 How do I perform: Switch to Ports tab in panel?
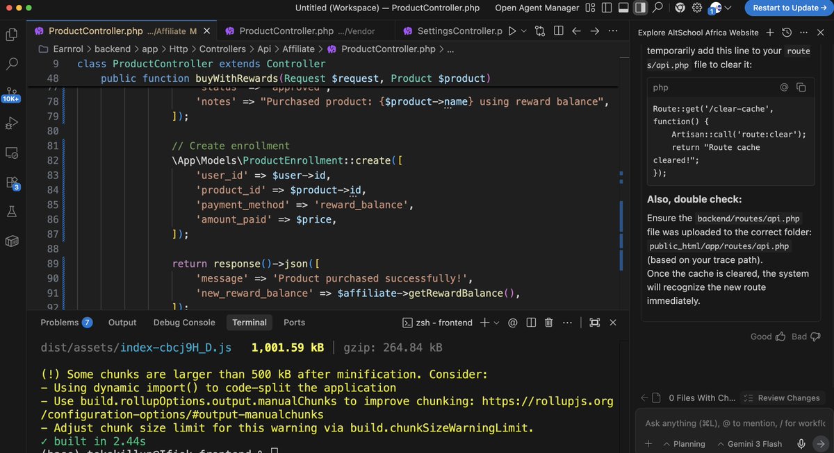pyautogui.click(x=294, y=323)
